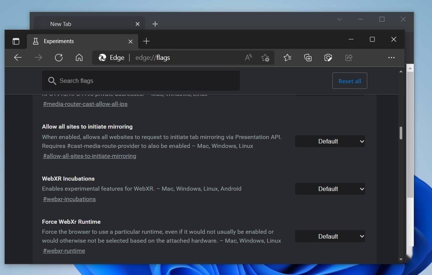Refresh the Experiments page

coord(59,58)
